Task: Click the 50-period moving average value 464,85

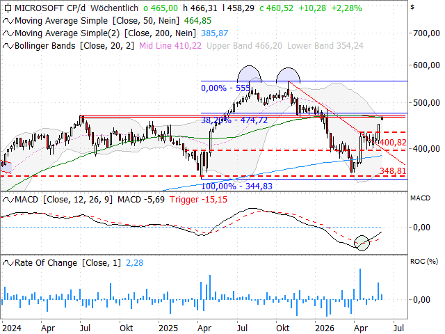Action: 197,21
